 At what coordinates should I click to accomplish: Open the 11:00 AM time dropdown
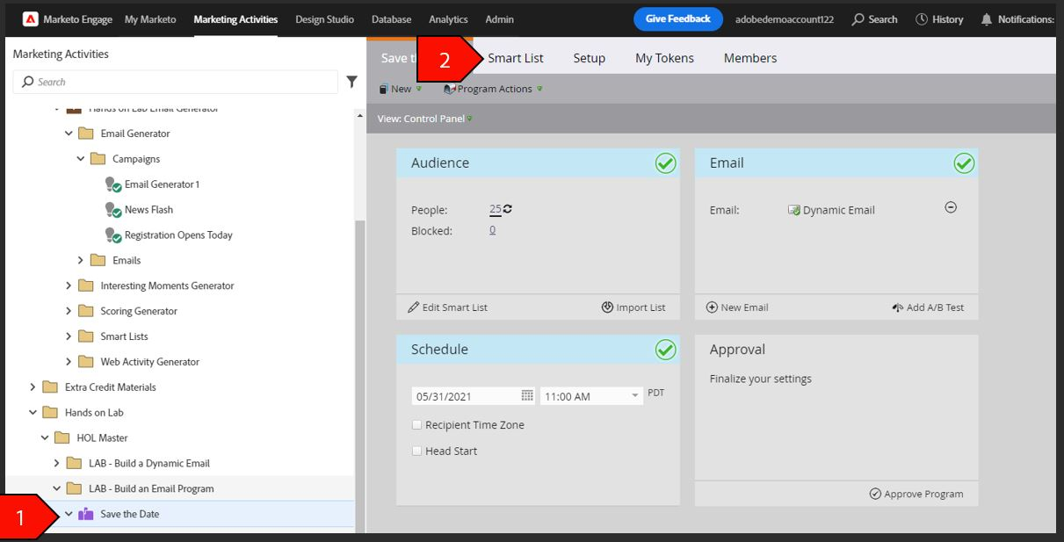pyautogui.click(x=635, y=396)
